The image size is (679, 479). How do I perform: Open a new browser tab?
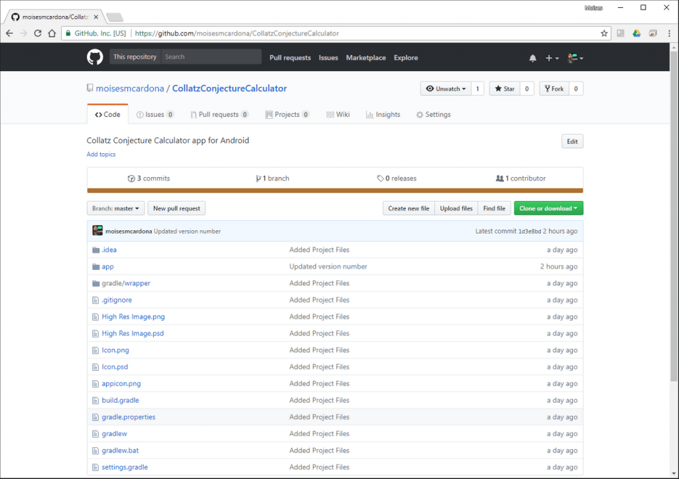tap(115, 17)
